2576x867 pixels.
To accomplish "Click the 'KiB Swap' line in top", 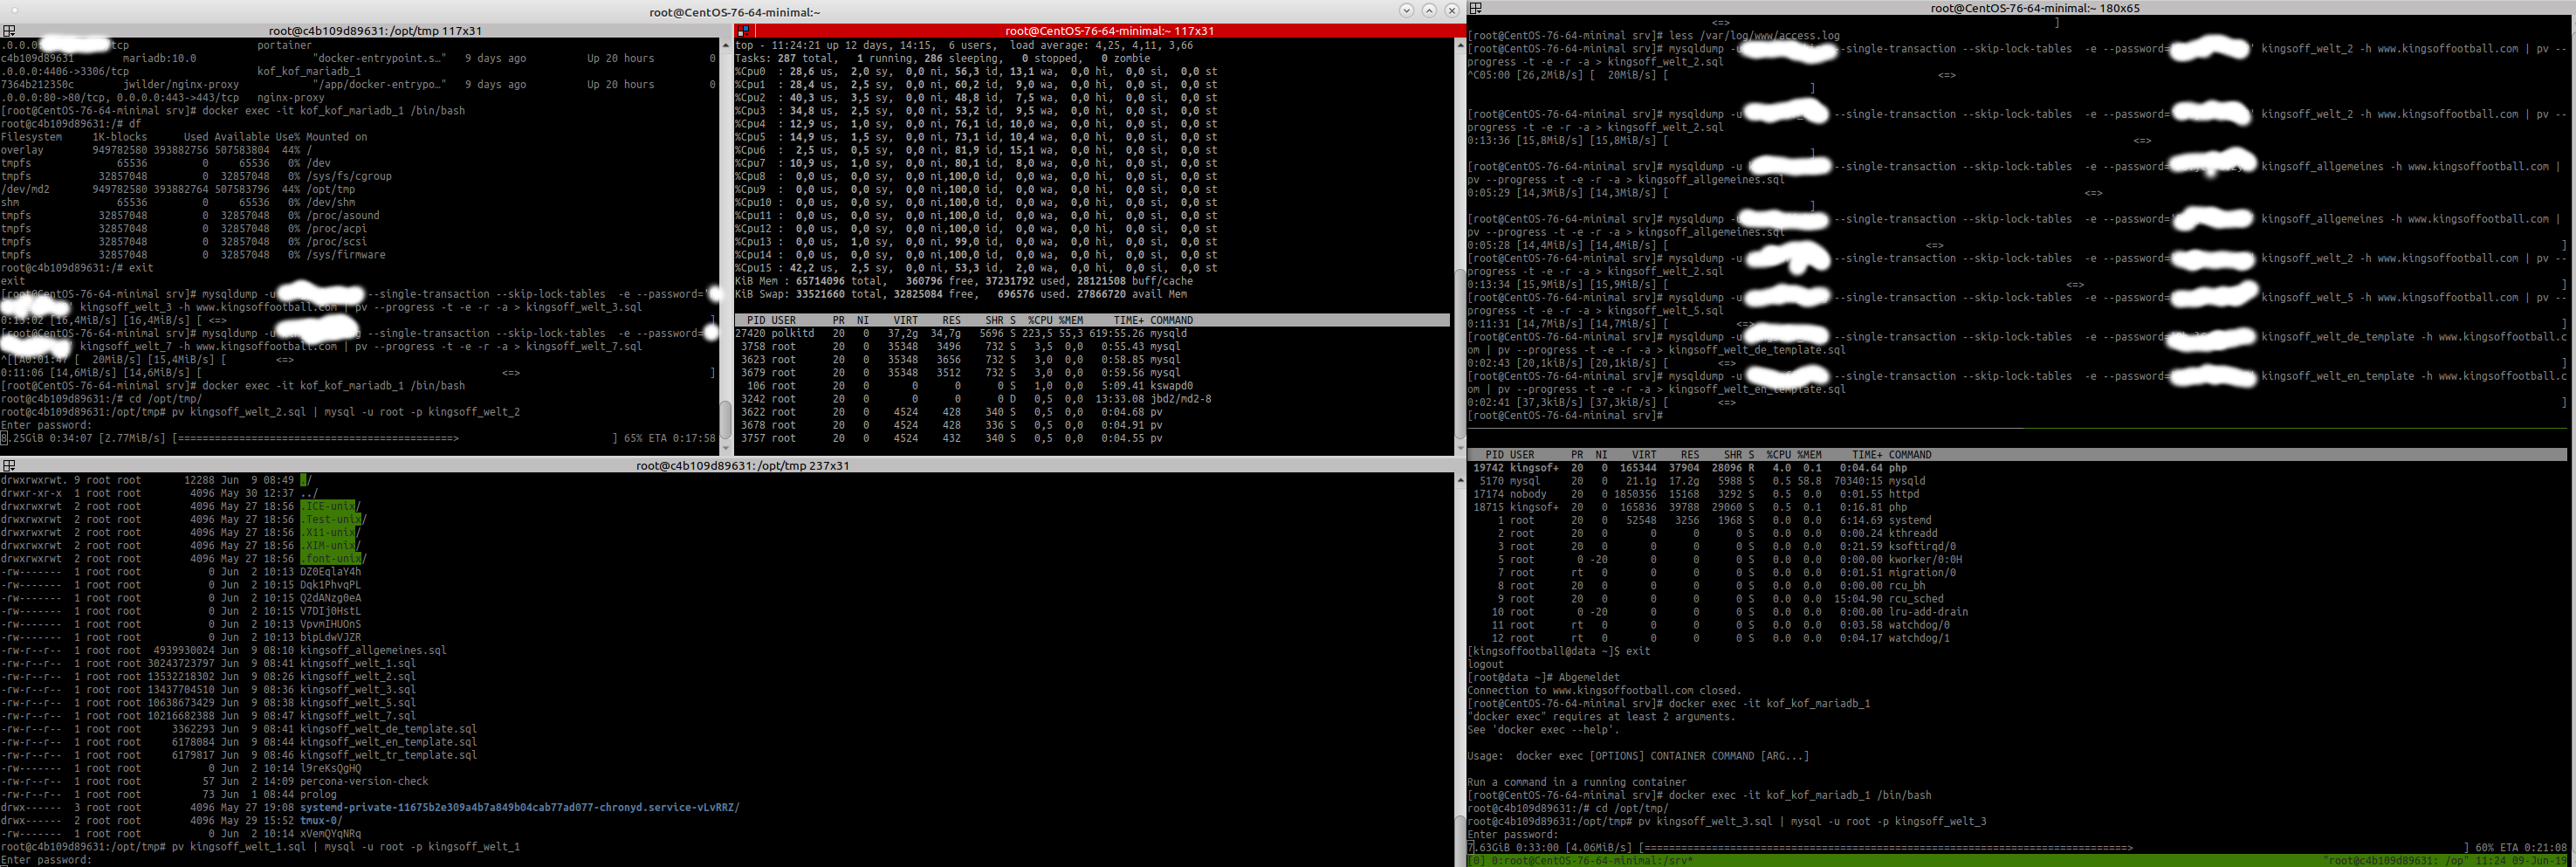I will [961, 294].
